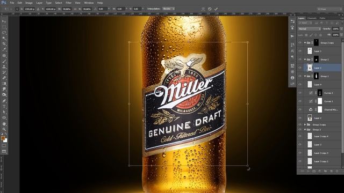Select the Layer 2 copy 3 layer row
This screenshot has height=193, width=344.
(319, 153)
